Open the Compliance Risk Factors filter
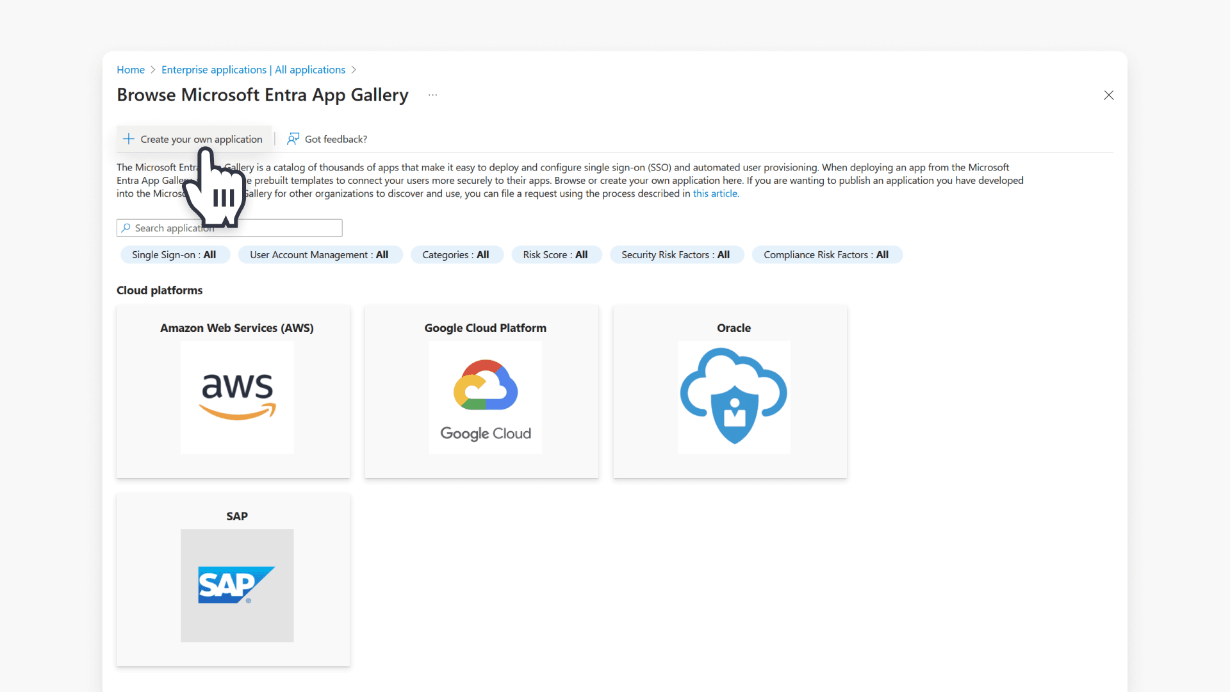The image size is (1230, 692). point(826,254)
